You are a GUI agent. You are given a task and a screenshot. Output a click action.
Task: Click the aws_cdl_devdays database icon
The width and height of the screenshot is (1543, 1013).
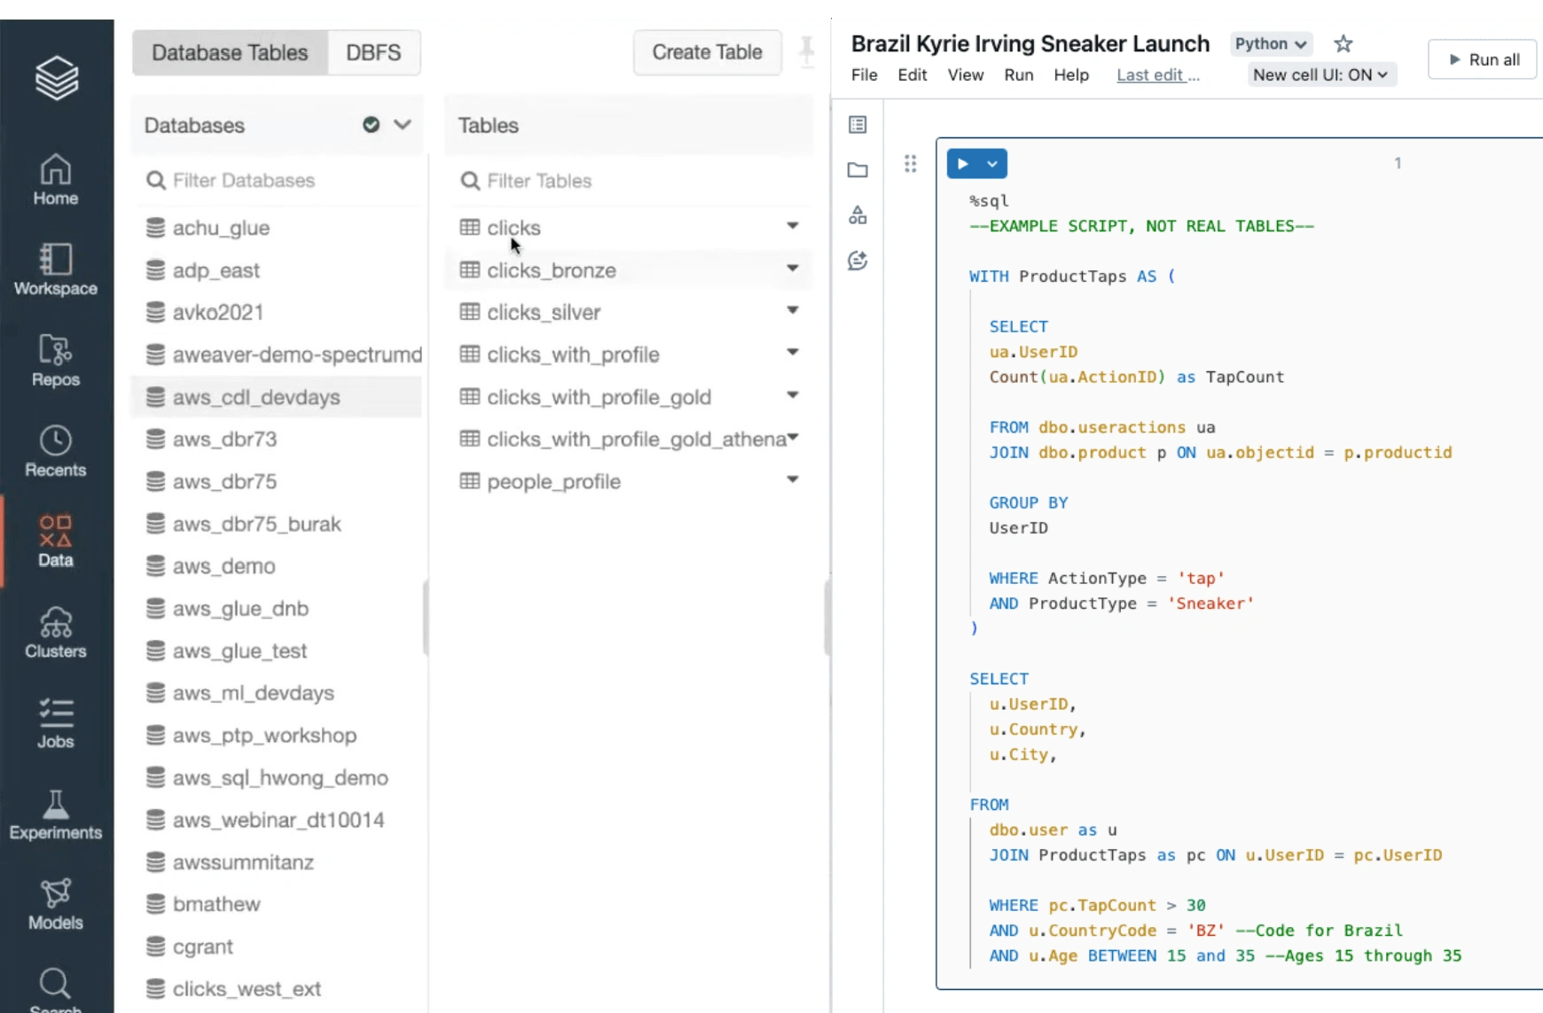[155, 397]
